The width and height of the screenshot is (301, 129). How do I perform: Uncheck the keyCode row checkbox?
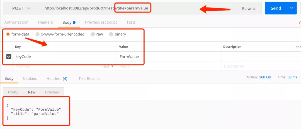point(9,56)
